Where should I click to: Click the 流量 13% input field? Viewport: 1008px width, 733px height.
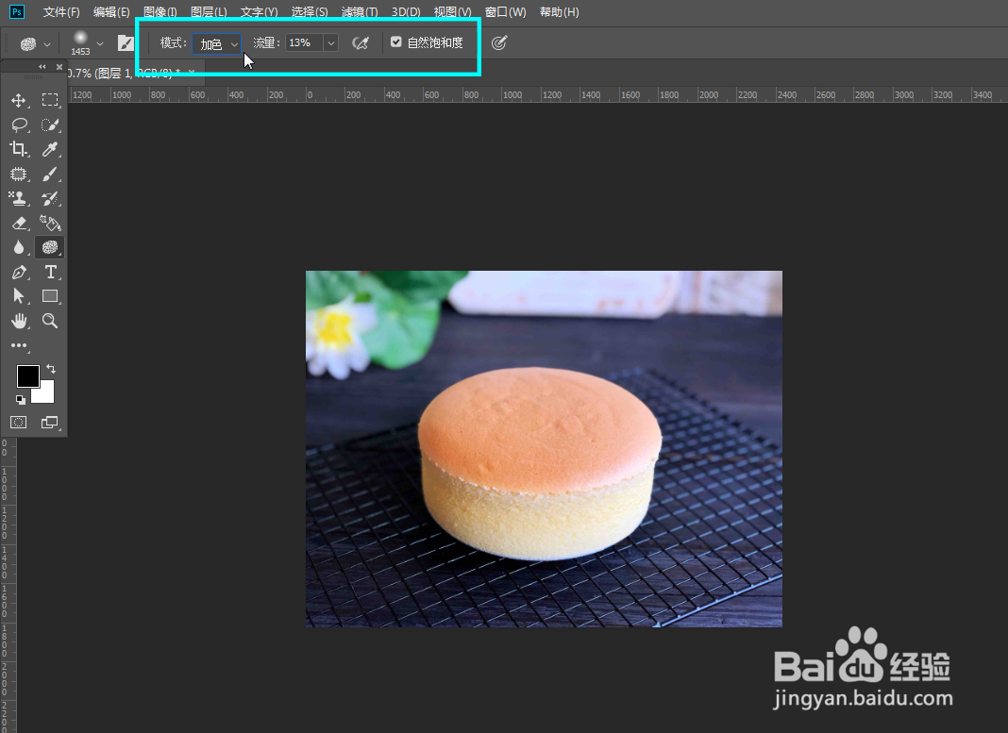coord(304,43)
